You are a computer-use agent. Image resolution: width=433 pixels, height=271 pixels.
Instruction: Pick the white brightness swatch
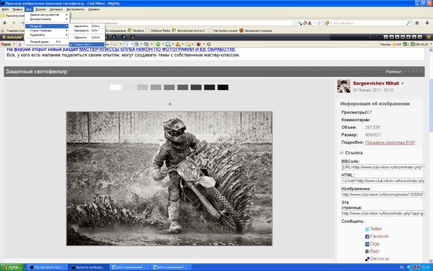[116, 87]
